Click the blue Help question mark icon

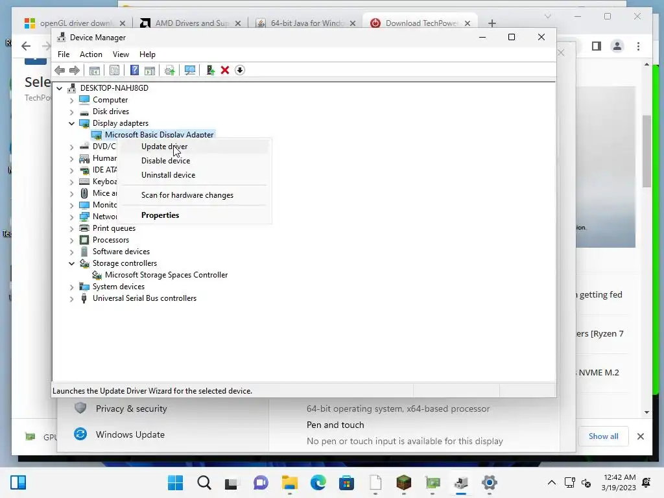click(134, 70)
